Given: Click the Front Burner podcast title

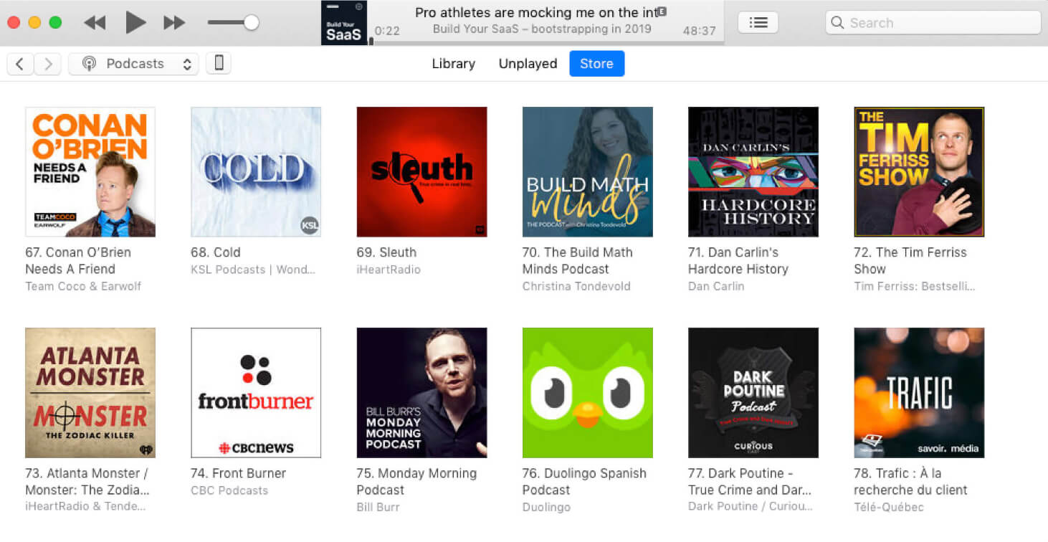Looking at the screenshot, I should click(238, 473).
